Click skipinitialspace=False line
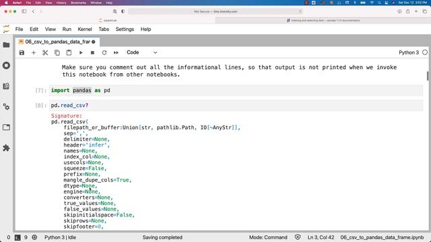The image size is (431, 242). point(99,215)
